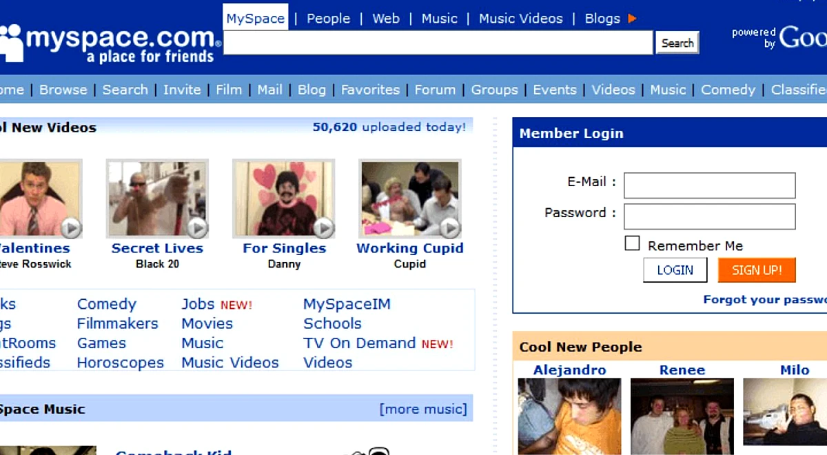The image size is (827, 455).
Task: Open Music link under Movies
Action: pos(203,343)
